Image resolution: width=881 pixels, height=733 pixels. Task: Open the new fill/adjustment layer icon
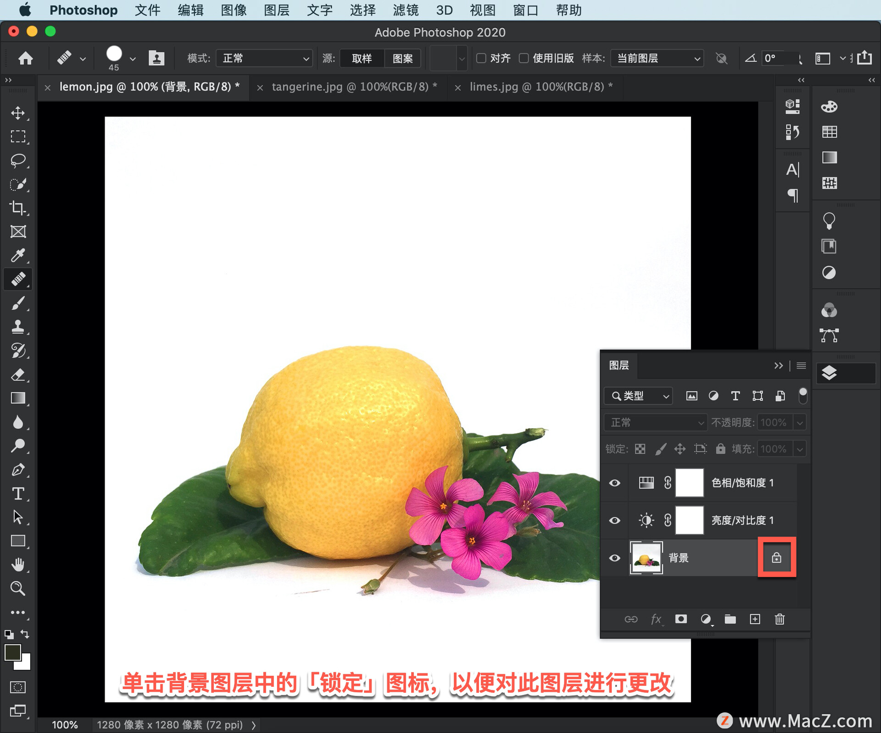[706, 619]
